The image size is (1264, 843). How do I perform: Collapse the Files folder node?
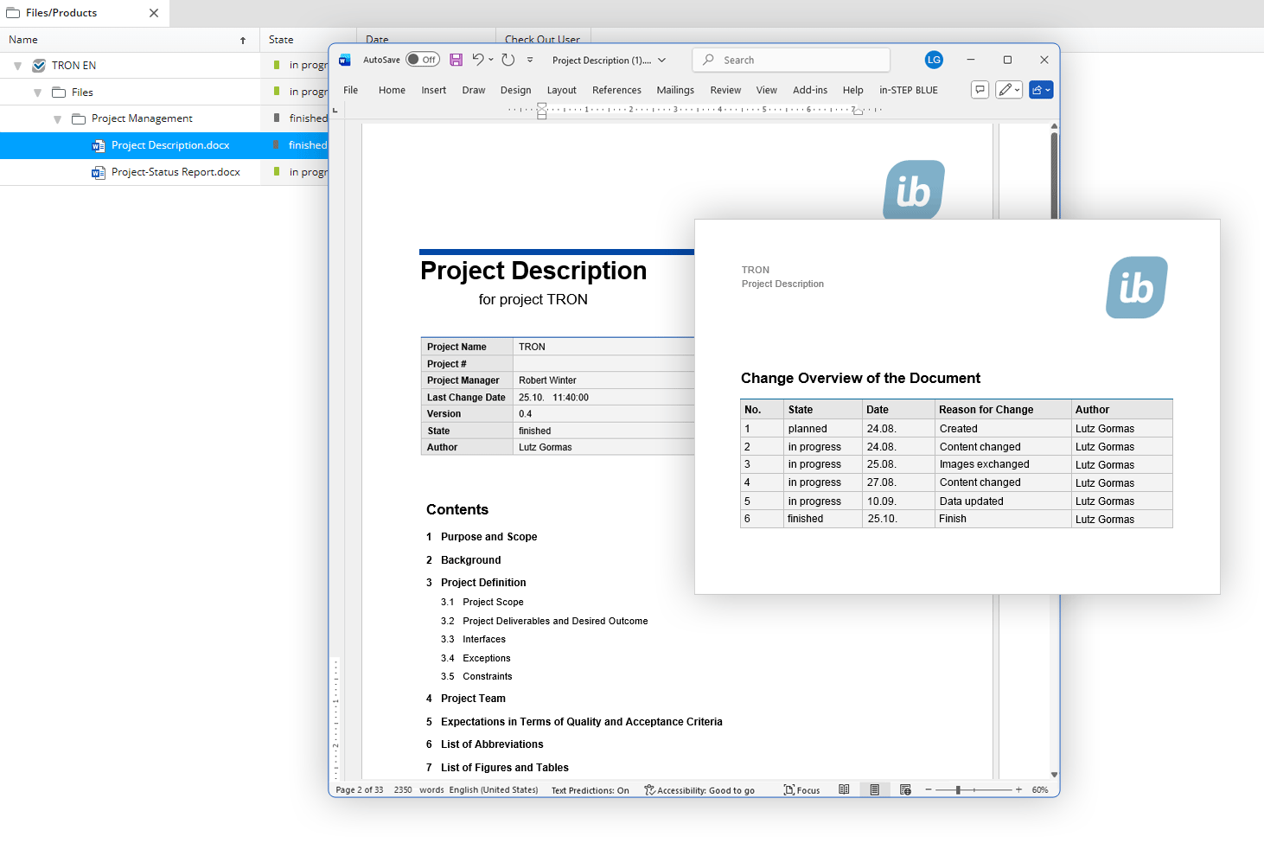[x=37, y=93]
